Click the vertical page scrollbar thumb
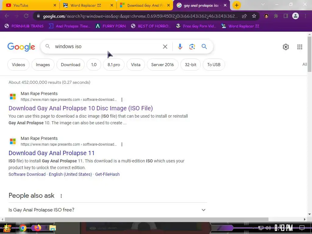The image size is (312, 234). click(310, 54)
